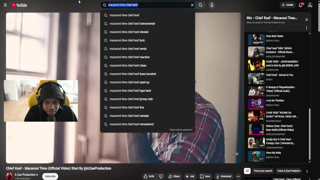Image resolution: width=320 pixels, height=180 pixels.
Task: Subscribe to A Zae Production
Action: [50, 176]
